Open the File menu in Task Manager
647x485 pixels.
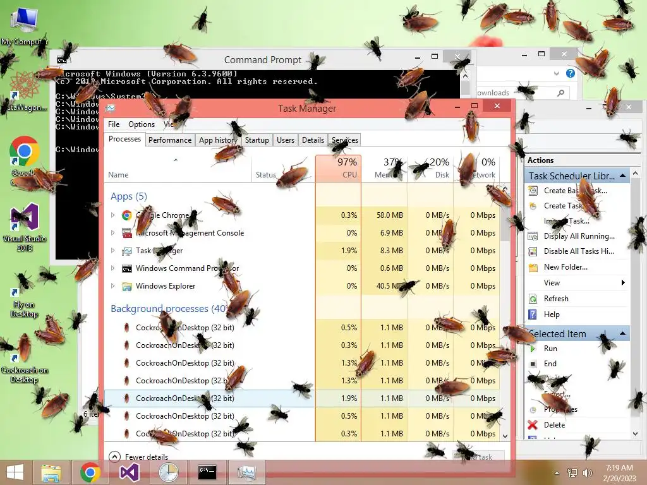[x=114, y=124]
